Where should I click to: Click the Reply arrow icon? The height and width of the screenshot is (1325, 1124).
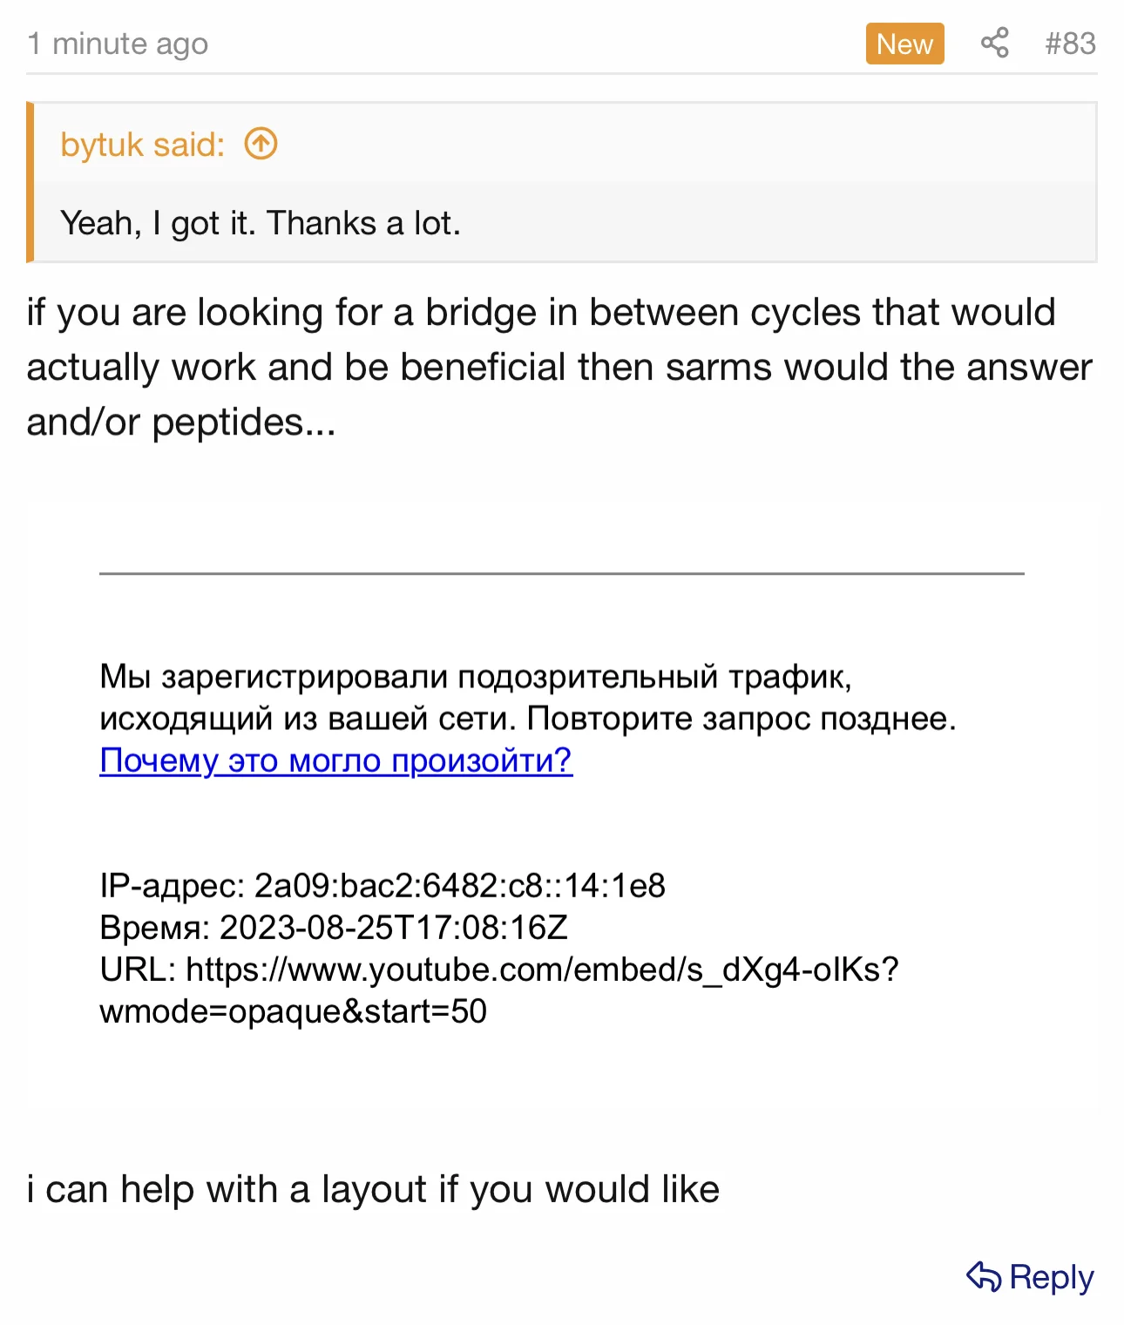(x=984, y=1277)
